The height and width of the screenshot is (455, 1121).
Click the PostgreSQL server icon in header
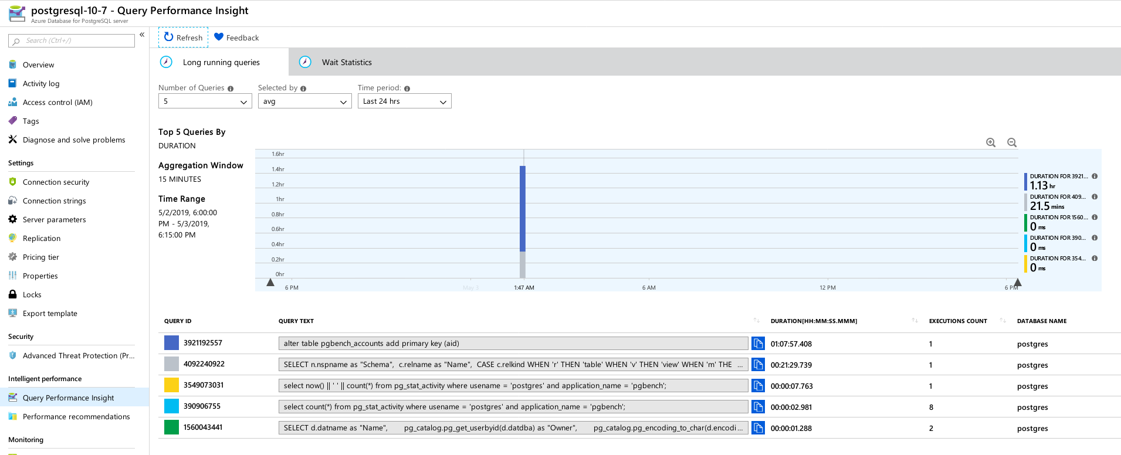[17, 13]
